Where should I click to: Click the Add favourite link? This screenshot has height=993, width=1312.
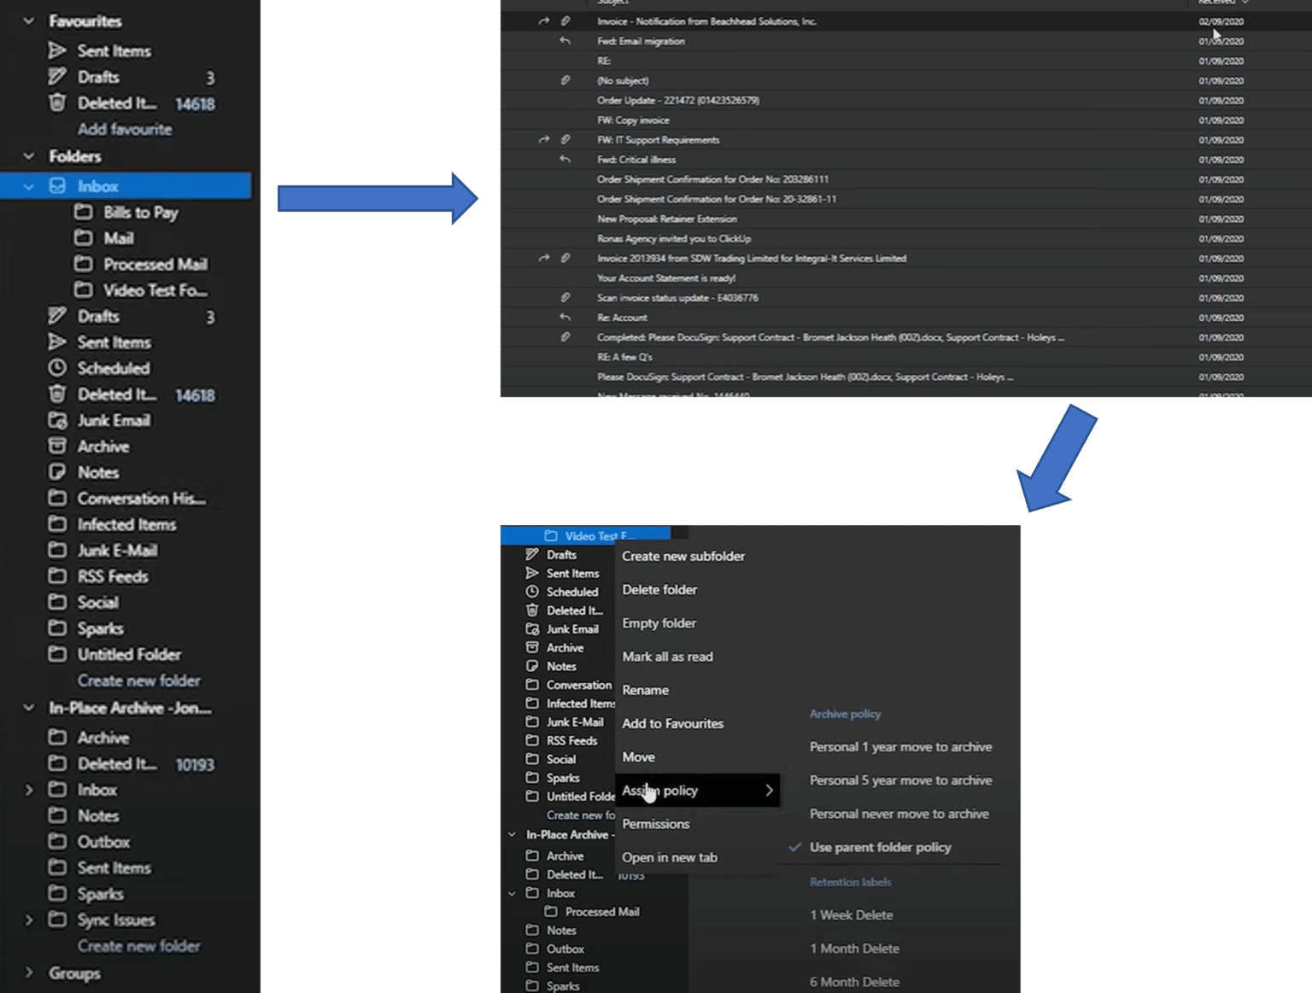(125, 130)
